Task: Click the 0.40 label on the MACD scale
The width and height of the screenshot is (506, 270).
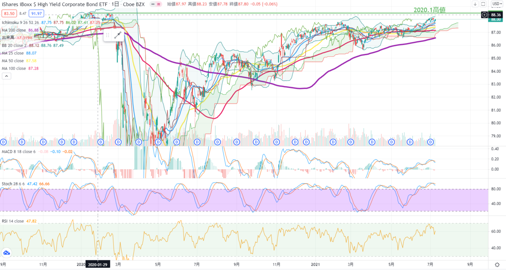Action: pyautogui.click(x=495, y=149)
